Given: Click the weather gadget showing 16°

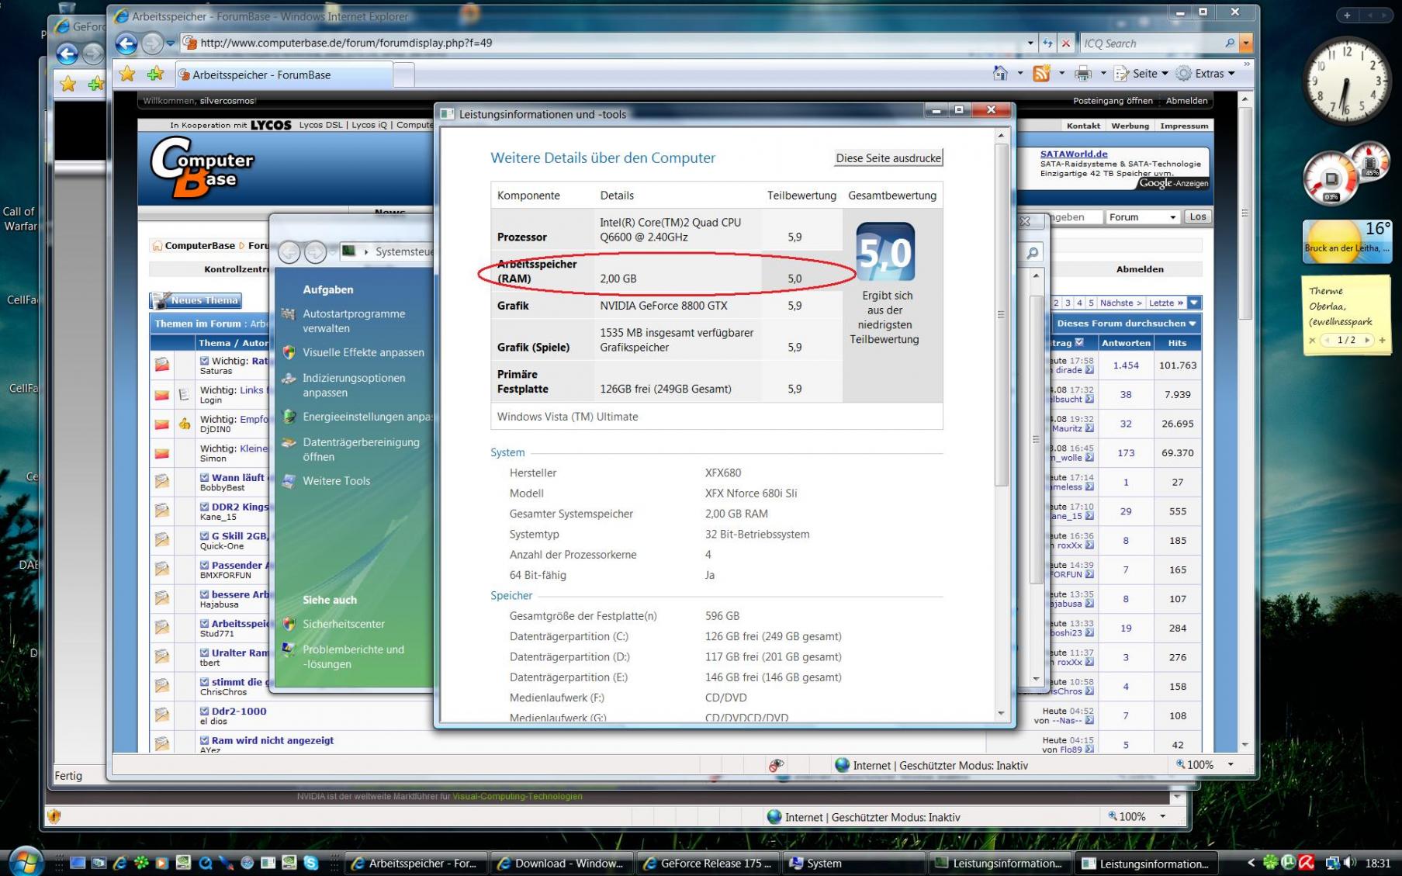Looking at the screenshot, I should tap(1347, 241).
